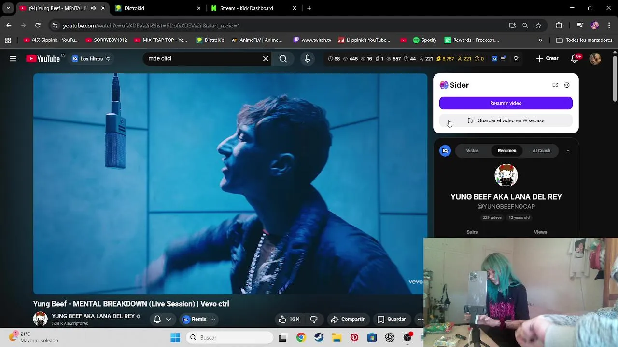Start voice search with the microphone icon
Viewport: 618px width, 347px height.
(x=308, y=59)
